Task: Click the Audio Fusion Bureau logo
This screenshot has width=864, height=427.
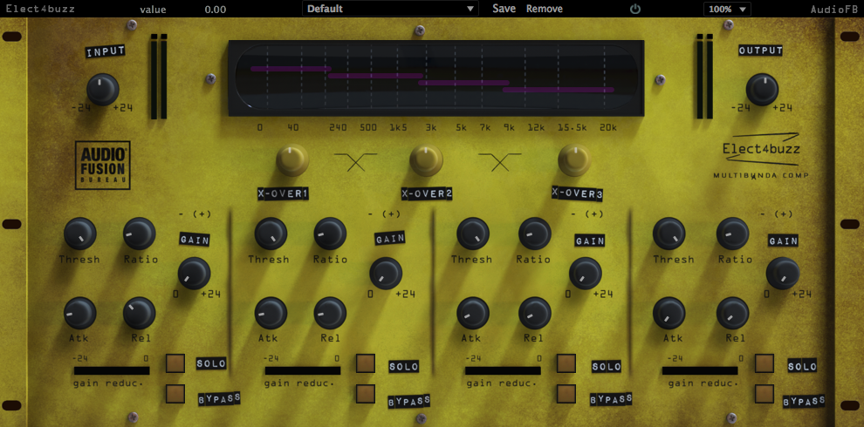Action: pyautogui.click(x=102, y=165)
